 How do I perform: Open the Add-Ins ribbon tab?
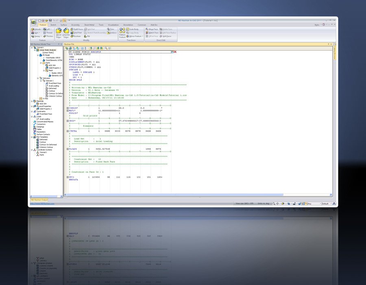(154, 25)
